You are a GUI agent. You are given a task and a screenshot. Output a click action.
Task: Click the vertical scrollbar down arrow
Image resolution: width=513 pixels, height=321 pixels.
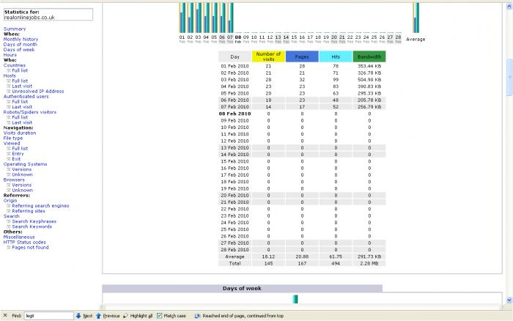click(x=509, y=300)
